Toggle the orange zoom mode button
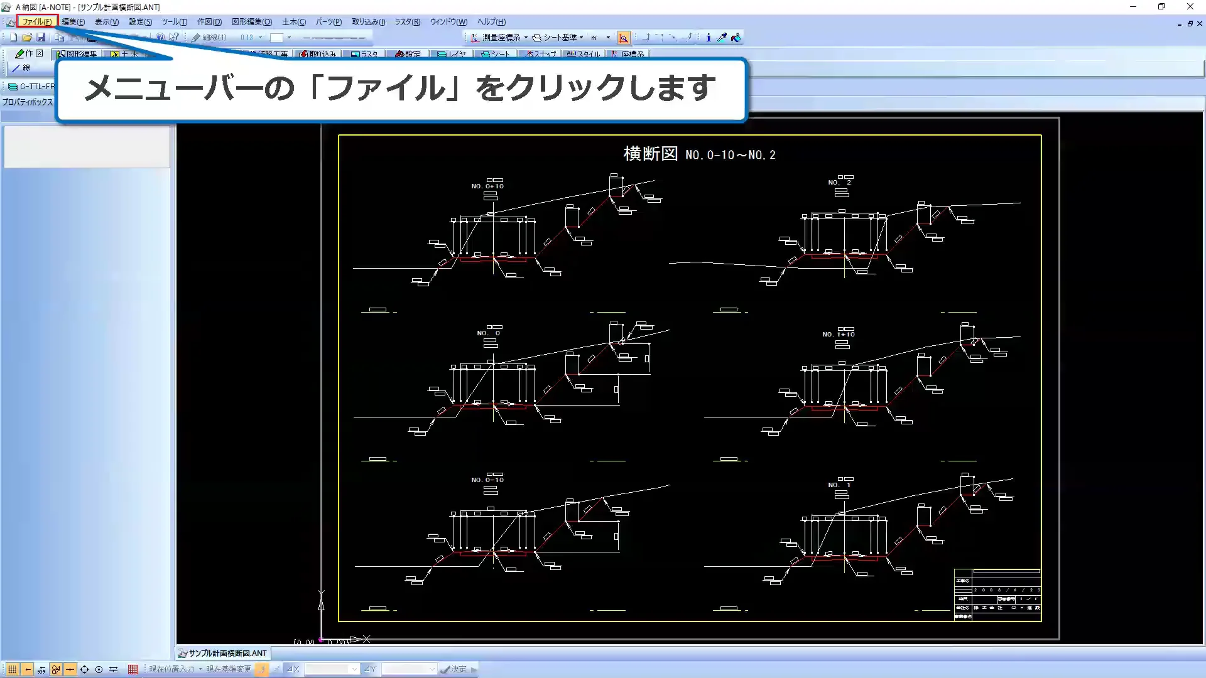 coord(623,38)
